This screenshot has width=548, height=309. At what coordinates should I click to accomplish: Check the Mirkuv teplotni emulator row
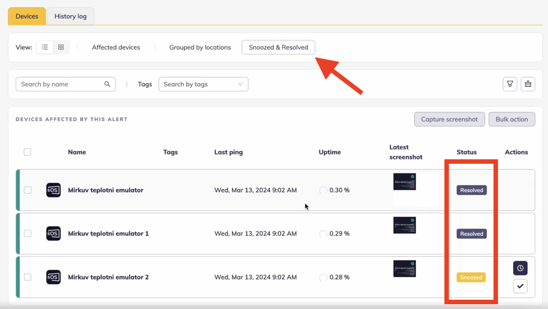[28, 190]
